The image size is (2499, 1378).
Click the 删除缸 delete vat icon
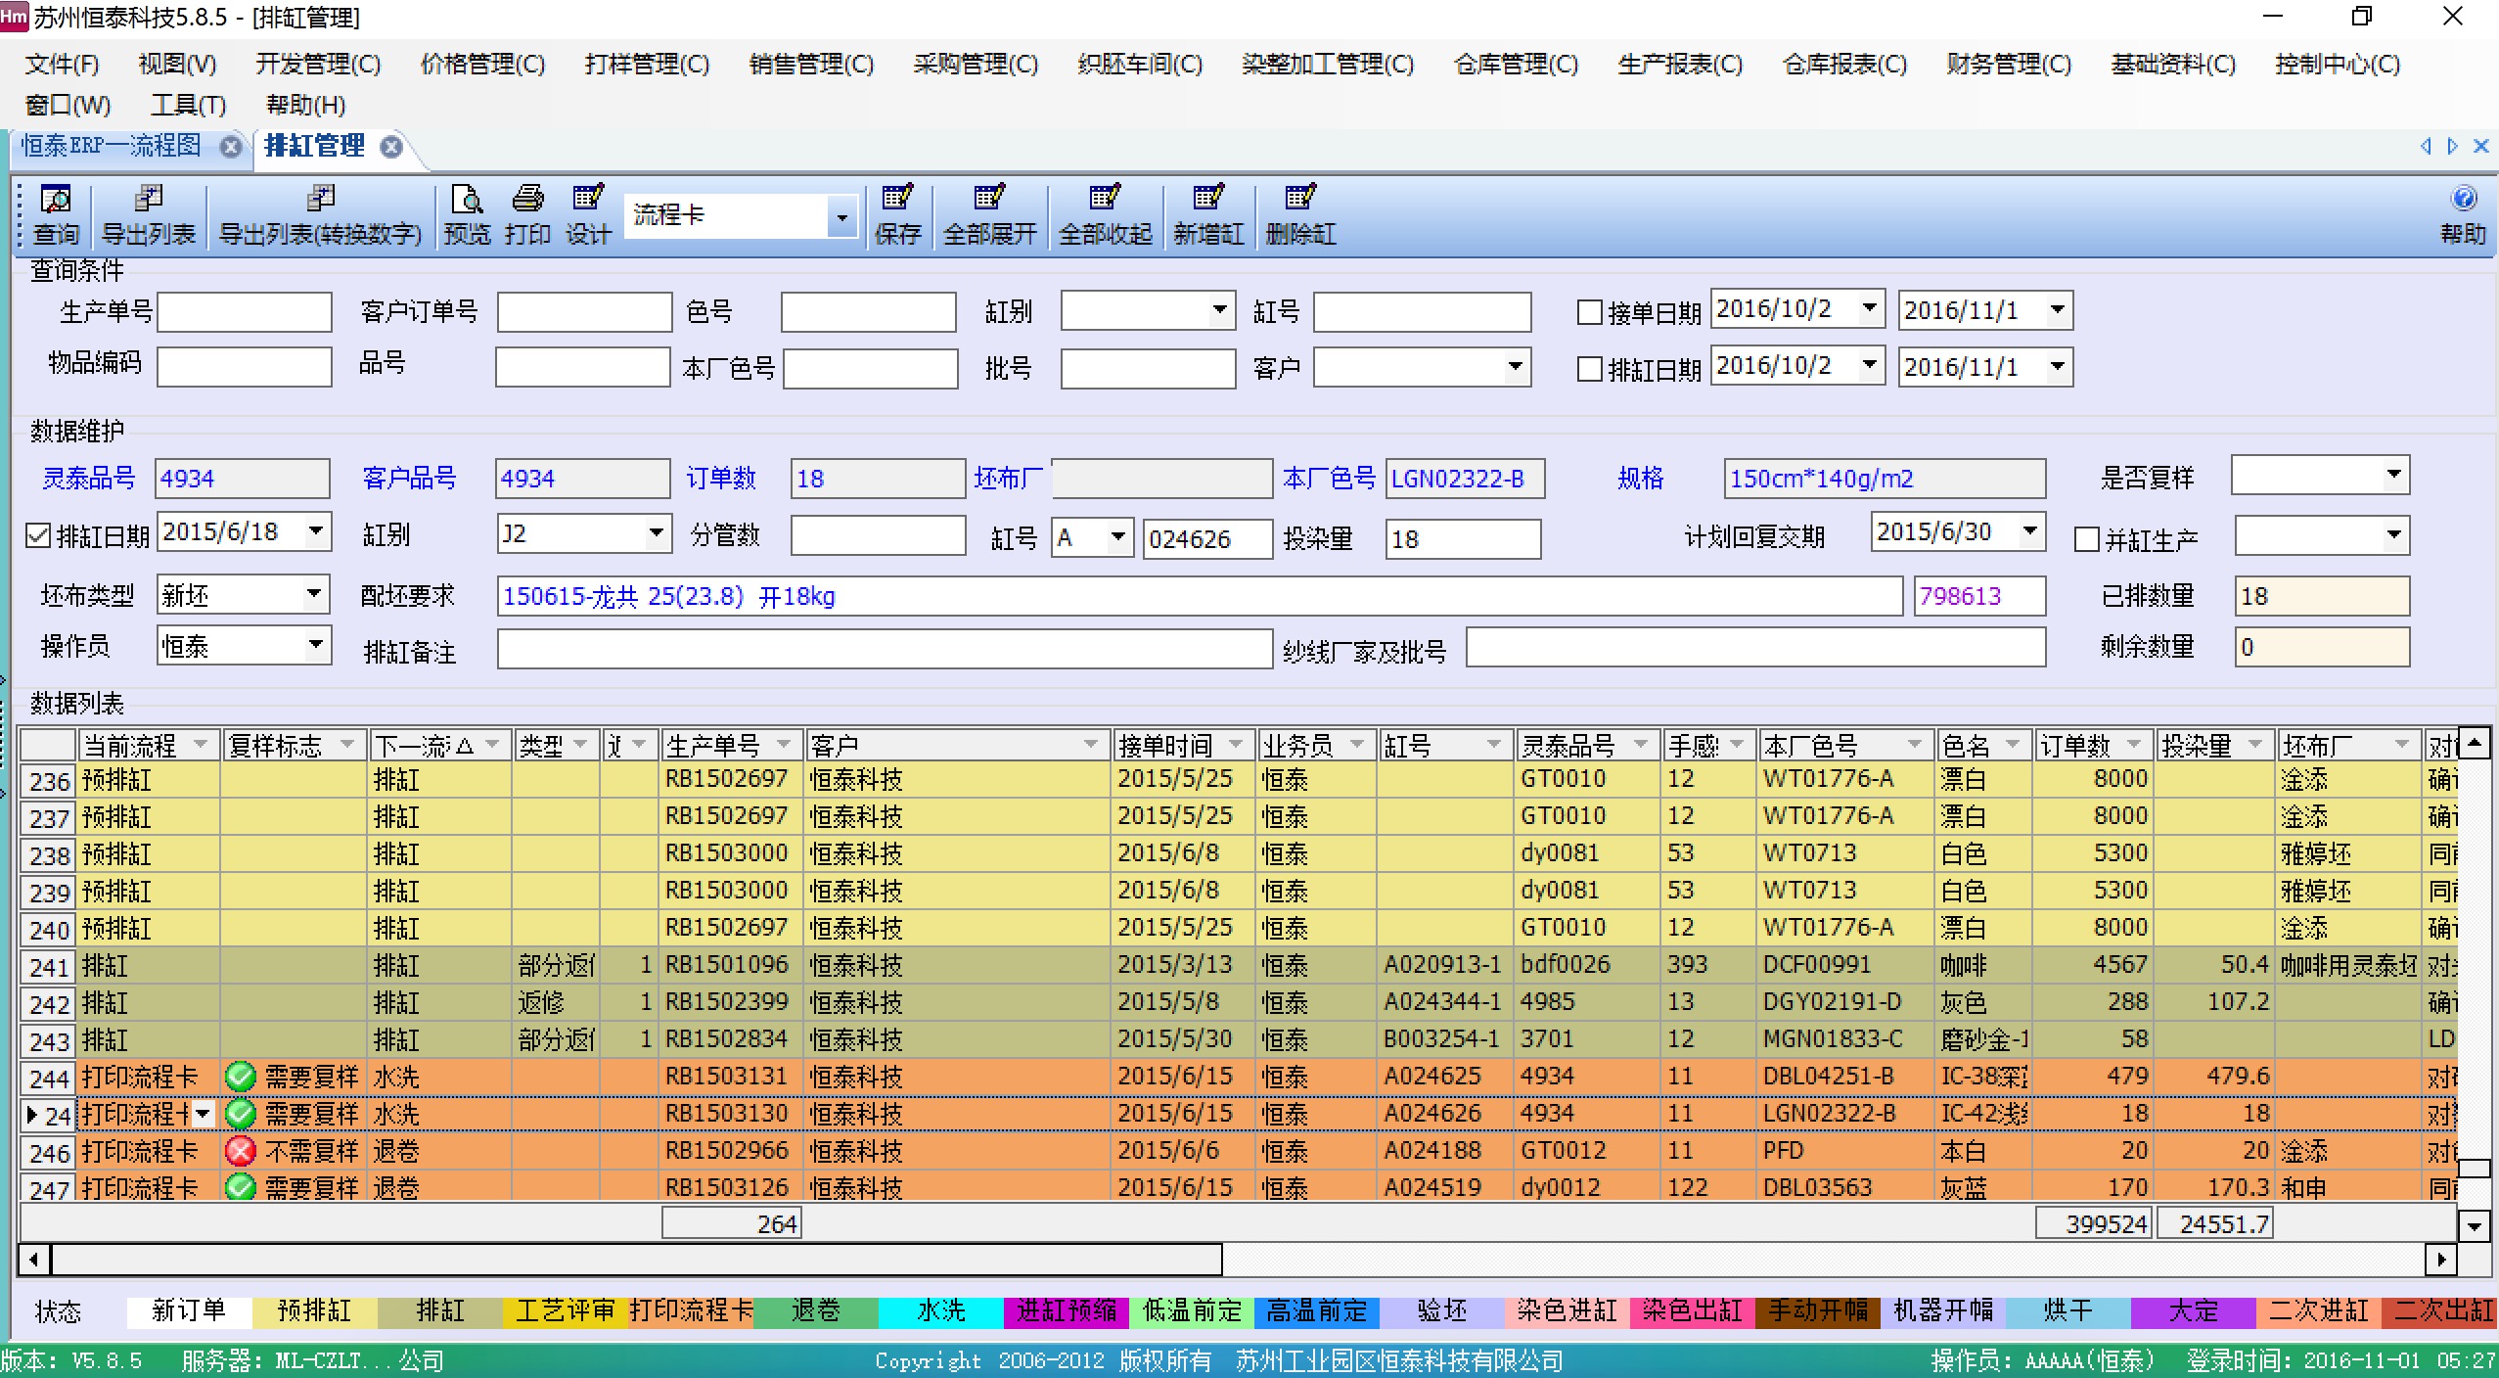pos(1300,215)
